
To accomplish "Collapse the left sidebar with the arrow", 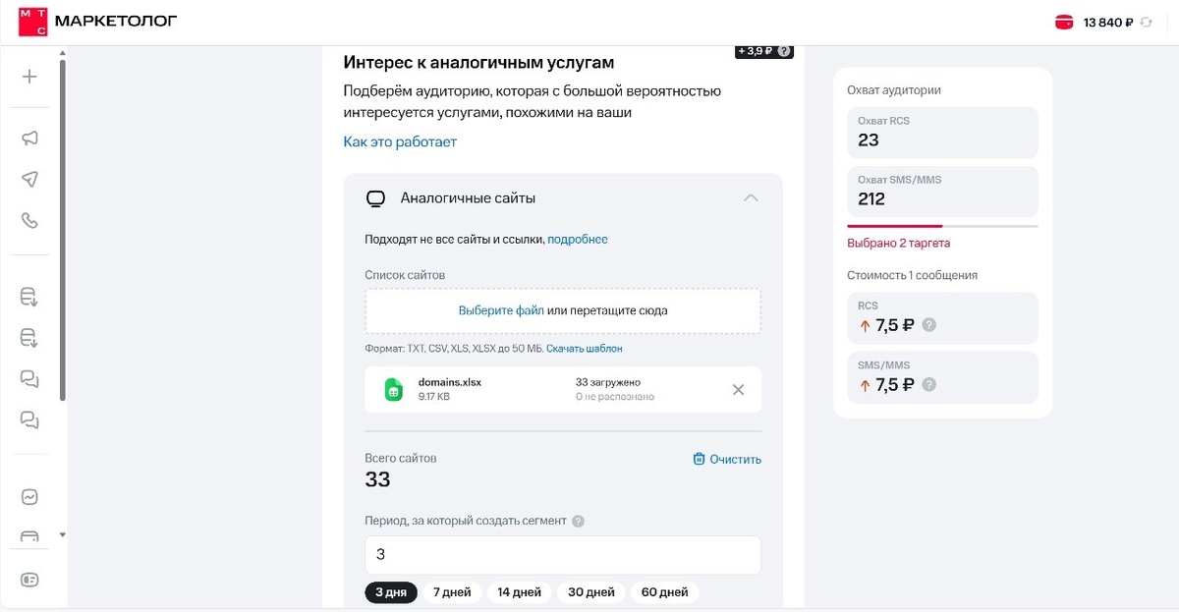I will [x=61, y=534].
